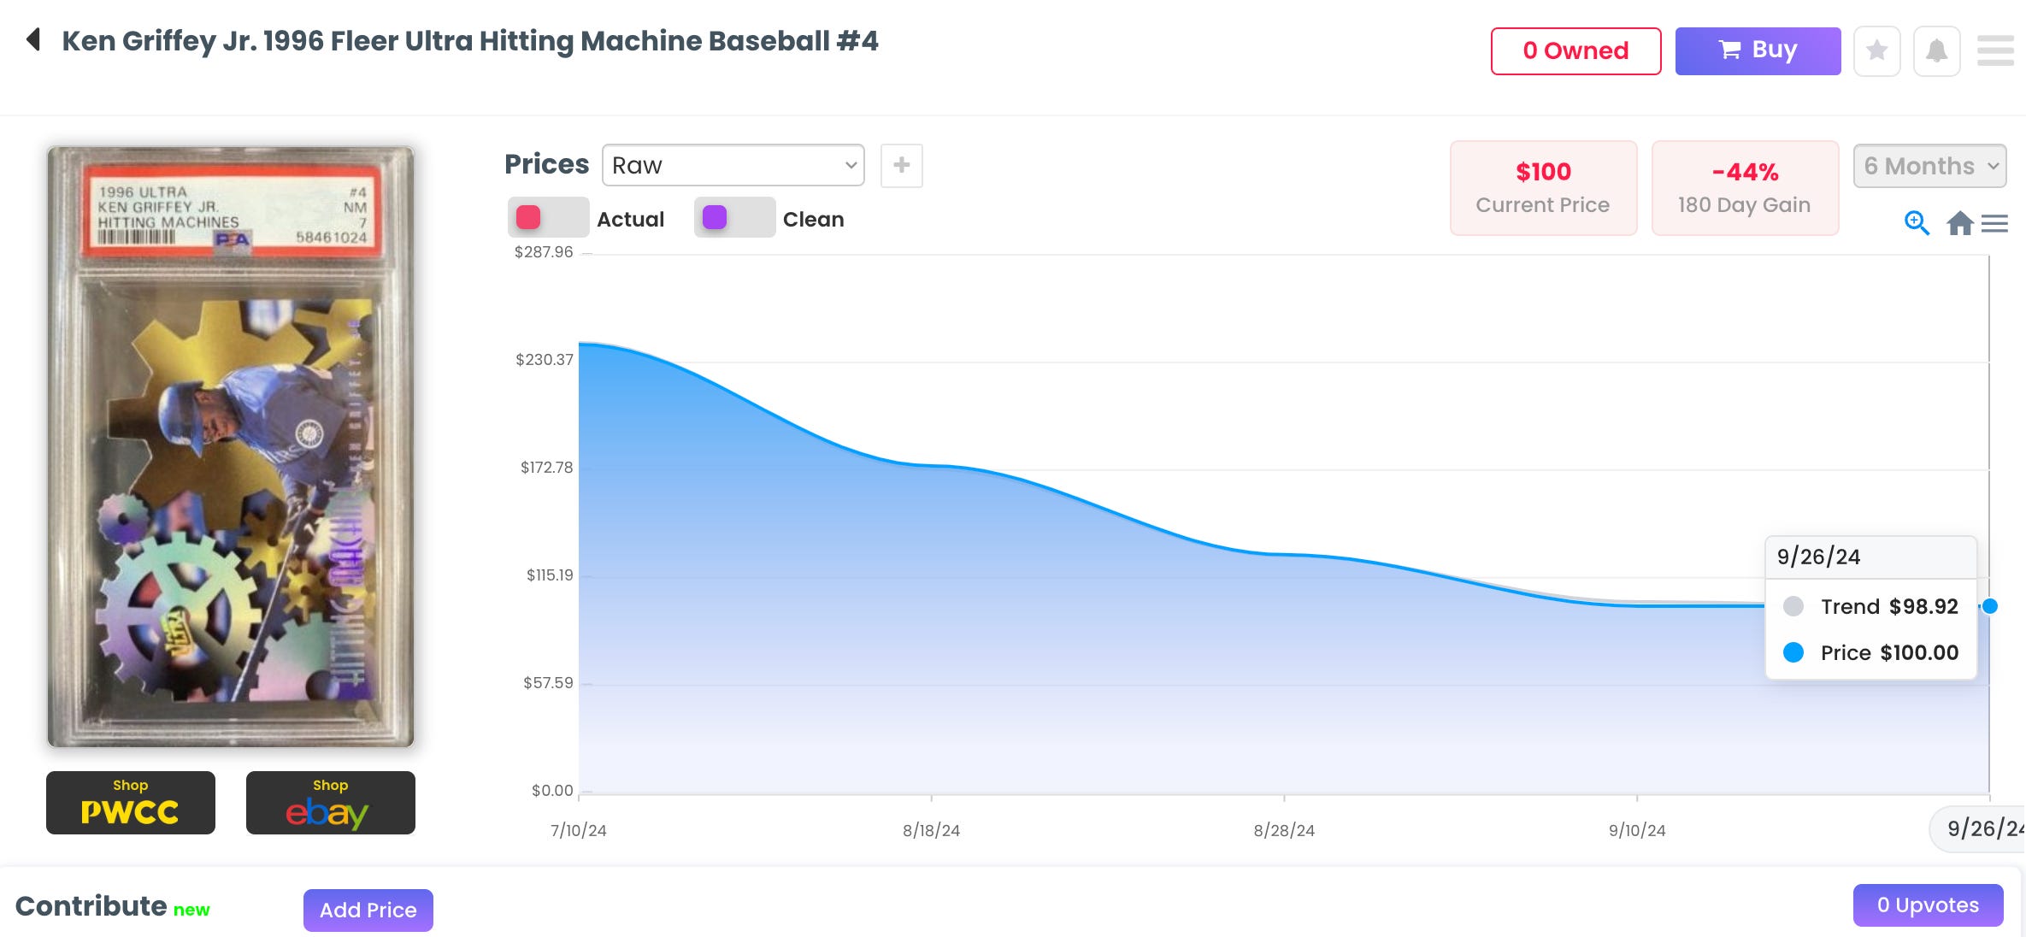
Task: Click the Buy button
Action: coord(1758,51)
